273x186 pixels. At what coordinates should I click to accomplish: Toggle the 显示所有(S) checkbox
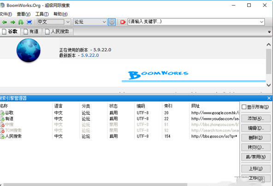point(244,107)
